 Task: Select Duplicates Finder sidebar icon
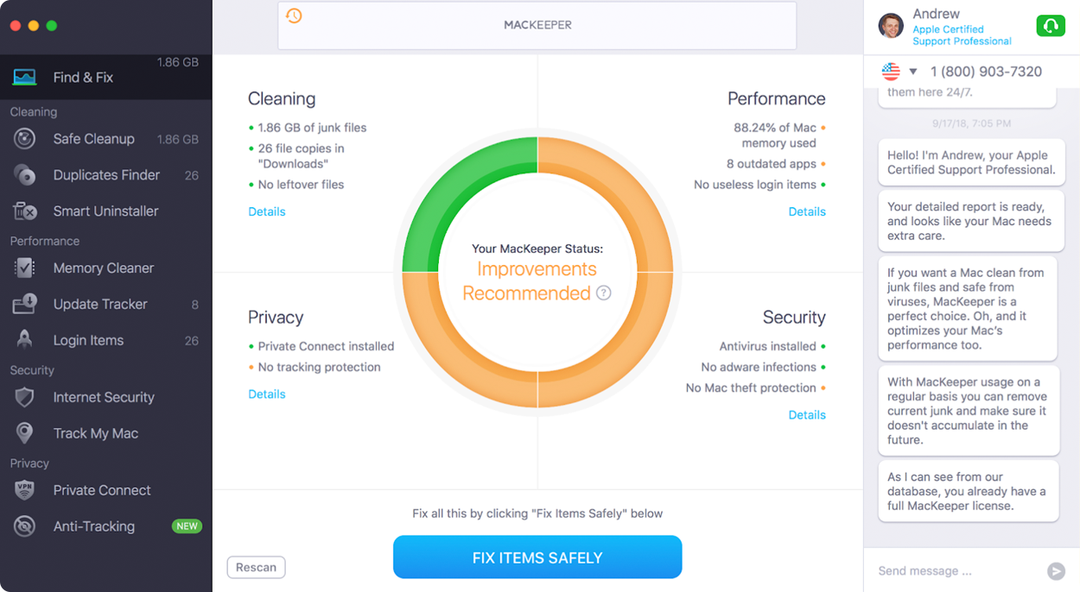[x=24, y=175]
